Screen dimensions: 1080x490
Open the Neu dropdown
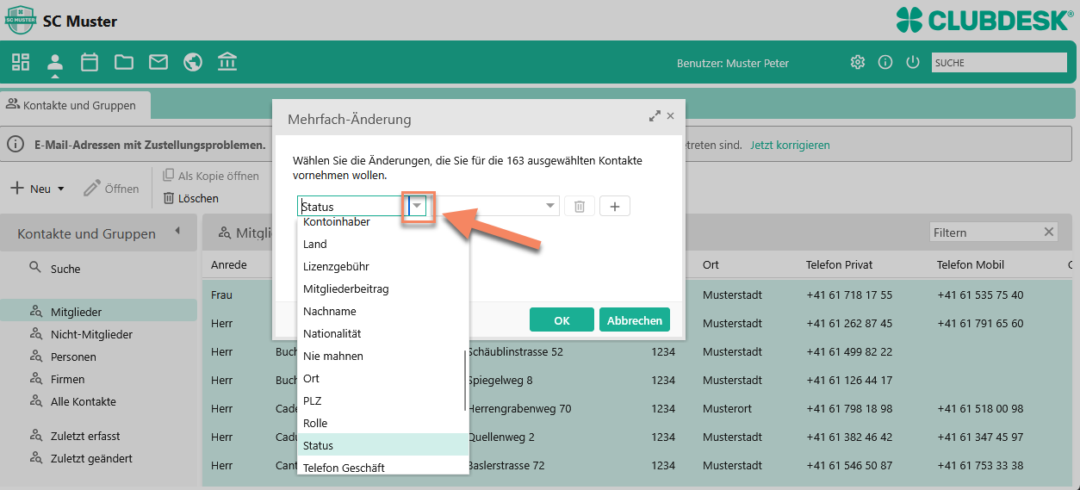click(37, 189)
